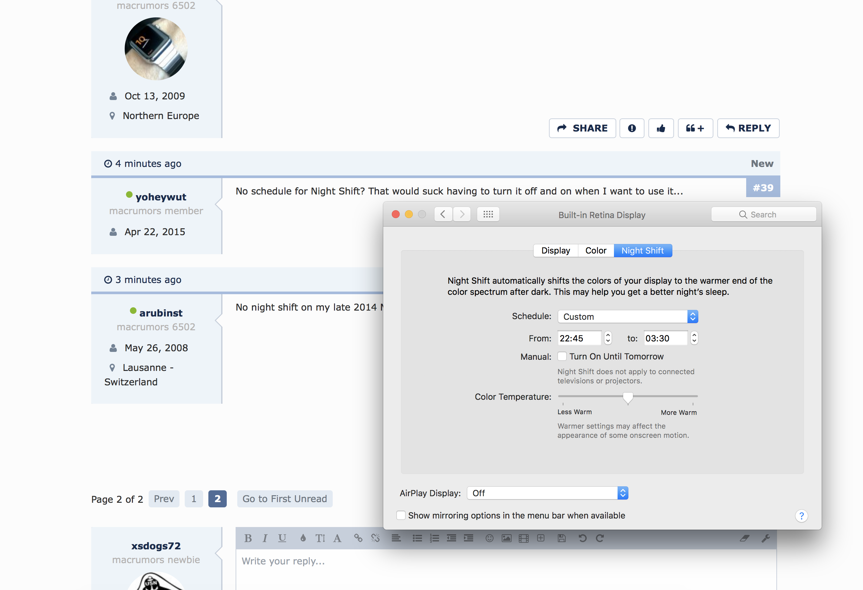Image resolution: width=863 pixels, height=590 pixels.
Task: Open xsdogs72 user profile
Action: 156,546
